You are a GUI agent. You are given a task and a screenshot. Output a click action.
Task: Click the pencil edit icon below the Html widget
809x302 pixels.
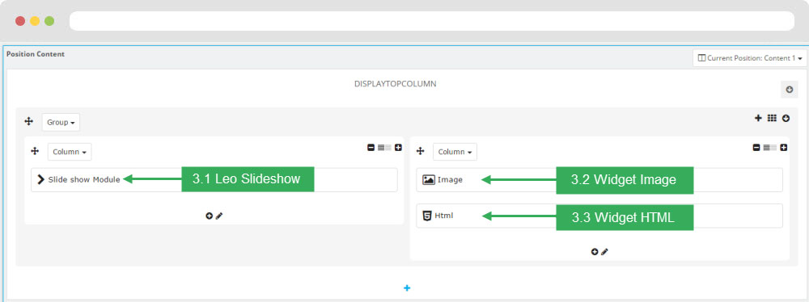pyautogui.click(x=604, y=251)
